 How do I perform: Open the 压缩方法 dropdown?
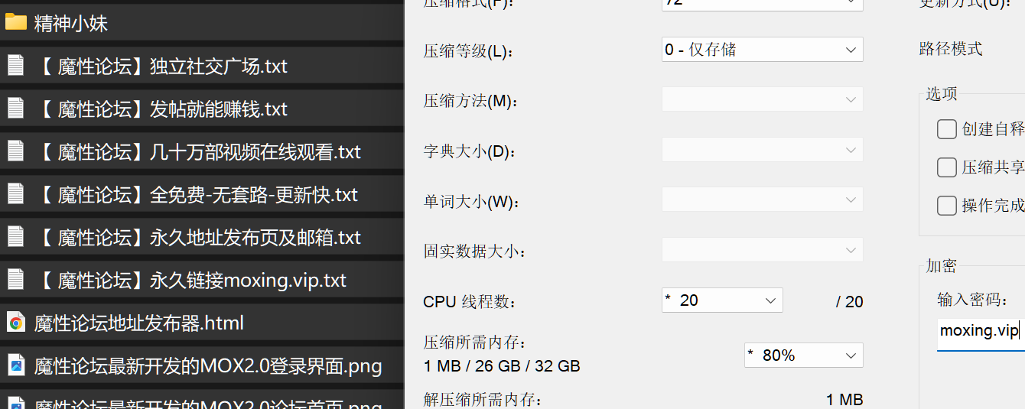762,99
